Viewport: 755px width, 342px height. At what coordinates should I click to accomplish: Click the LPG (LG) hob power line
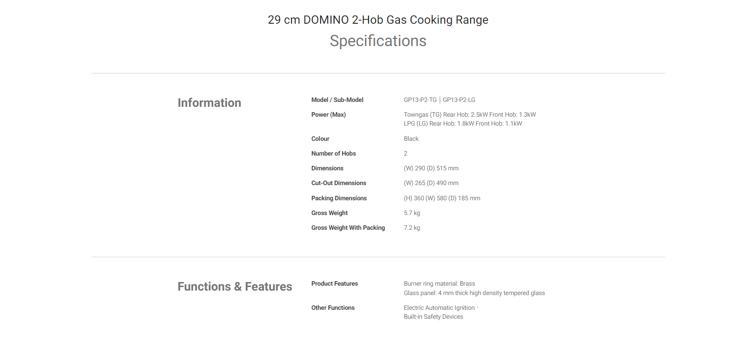tap(463, 123)
